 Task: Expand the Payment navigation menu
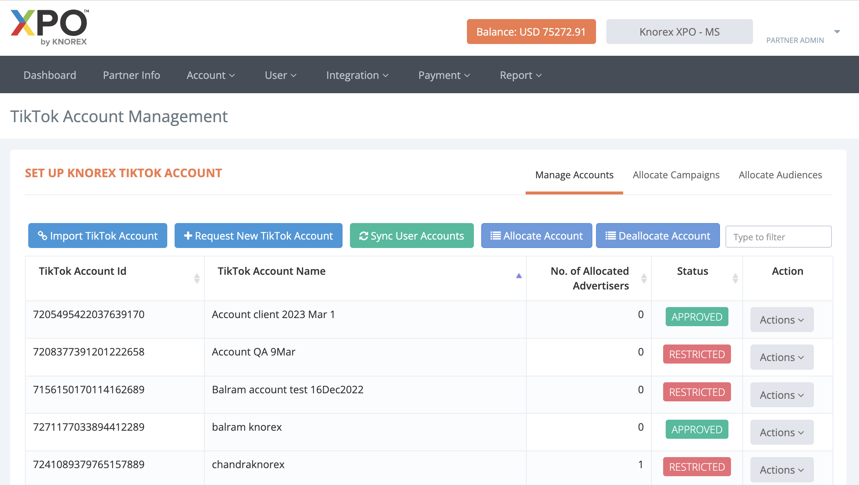pos(444,75)
